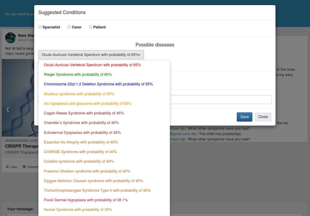This screenshot has height=216, width=310.
Task: Enable the Patient radio button
Action: (x=90, y=27)
